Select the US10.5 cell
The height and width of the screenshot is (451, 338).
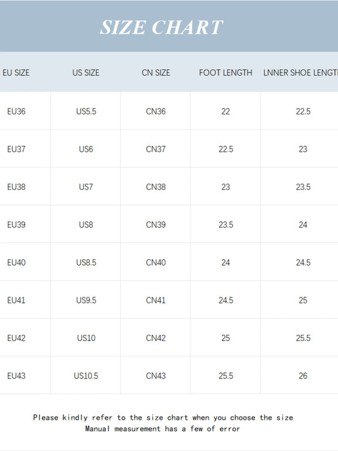pyautogui.click(x=86, y=375)
